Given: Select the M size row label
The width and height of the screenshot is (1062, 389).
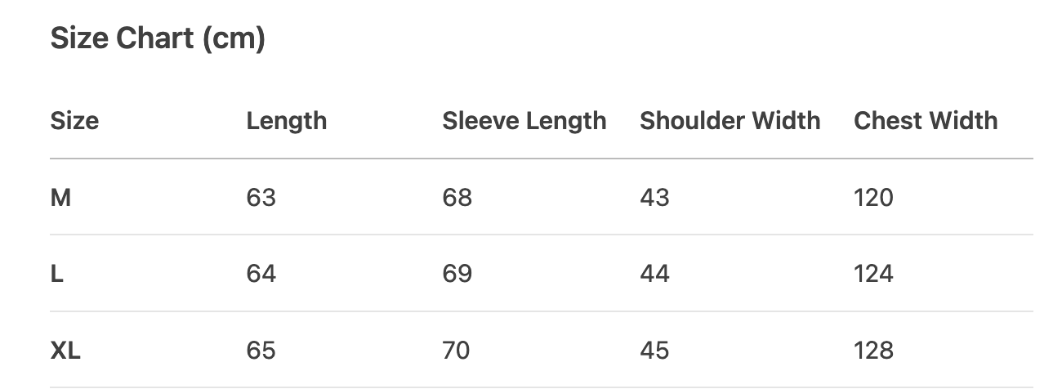Looking at the screenshot, I should click(60, 198).
